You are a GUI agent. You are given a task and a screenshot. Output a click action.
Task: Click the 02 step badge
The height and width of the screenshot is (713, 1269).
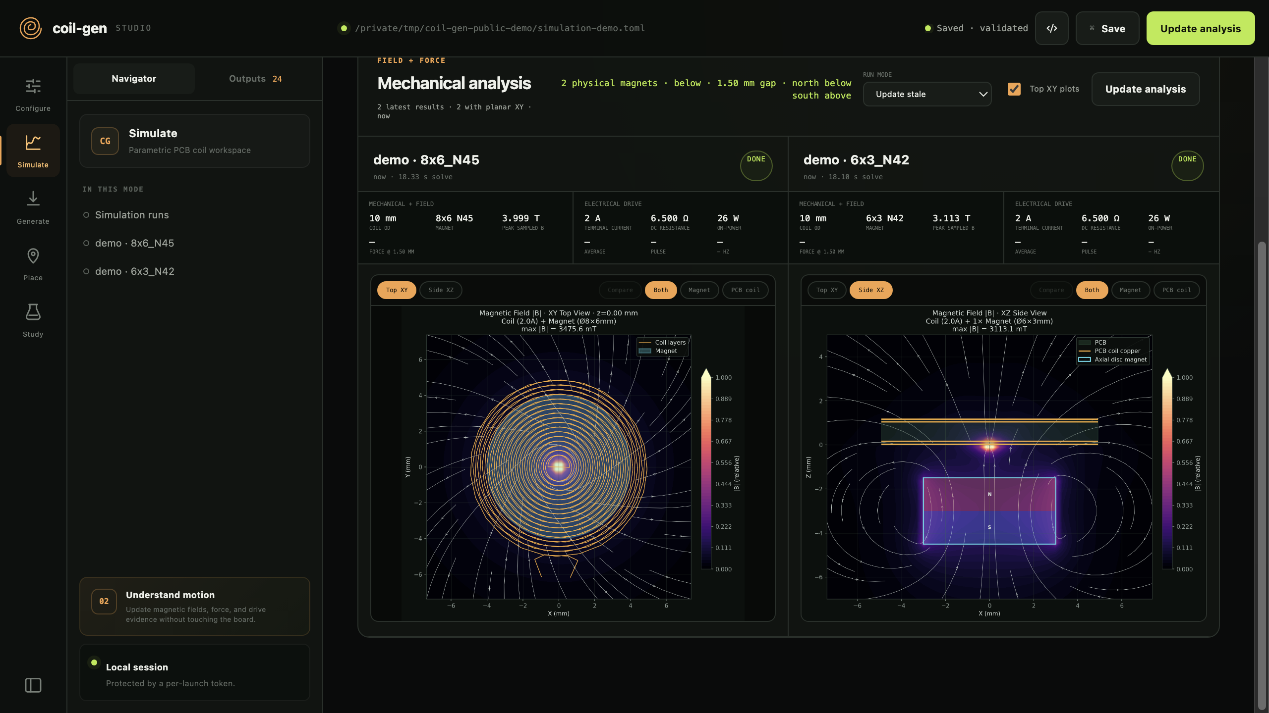(104, 601)
